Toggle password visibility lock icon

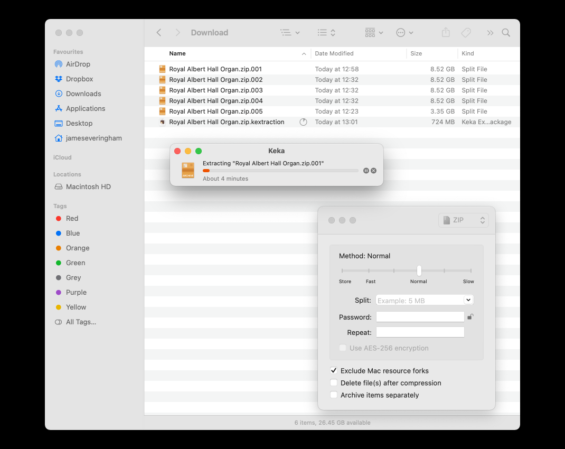point(470,317)
